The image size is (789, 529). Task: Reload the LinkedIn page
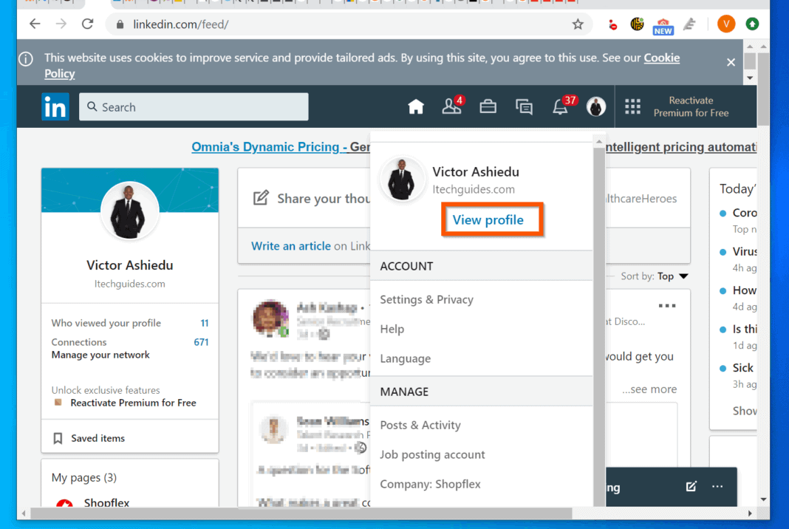point(88,24)
